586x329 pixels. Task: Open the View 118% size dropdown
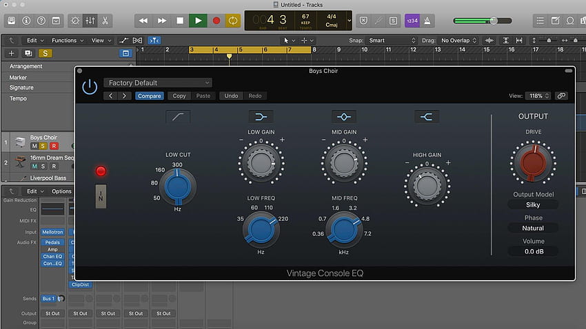click(538, 96)
